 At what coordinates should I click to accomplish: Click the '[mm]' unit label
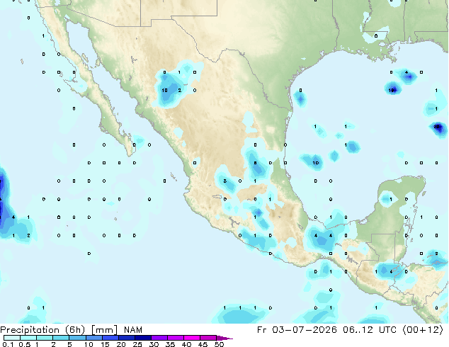click(104, 330)
